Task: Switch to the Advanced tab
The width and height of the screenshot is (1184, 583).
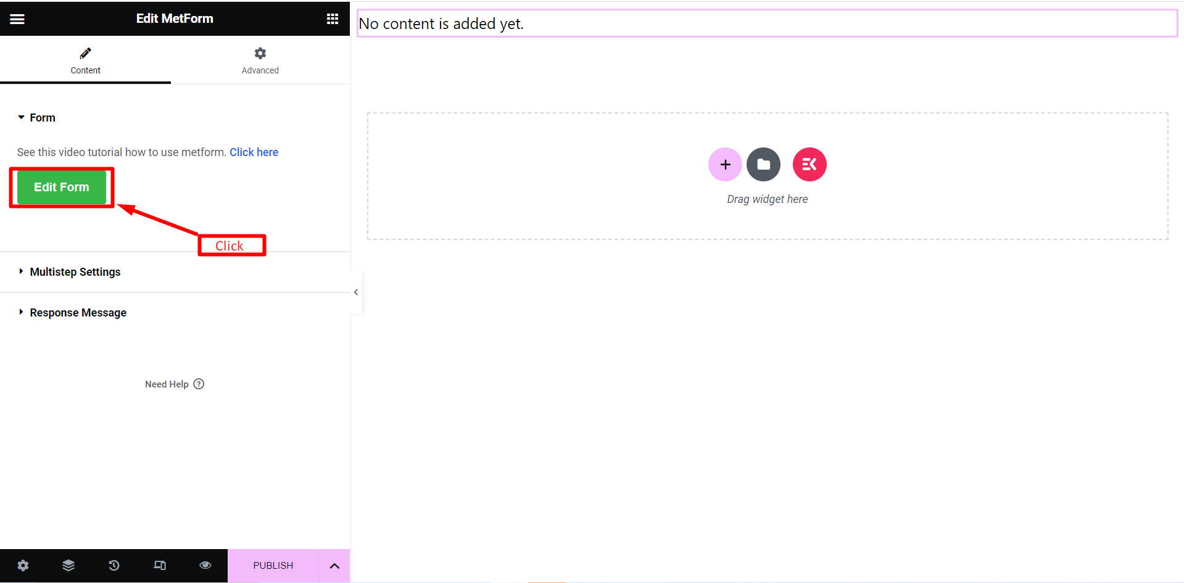Action: [260, 60]
